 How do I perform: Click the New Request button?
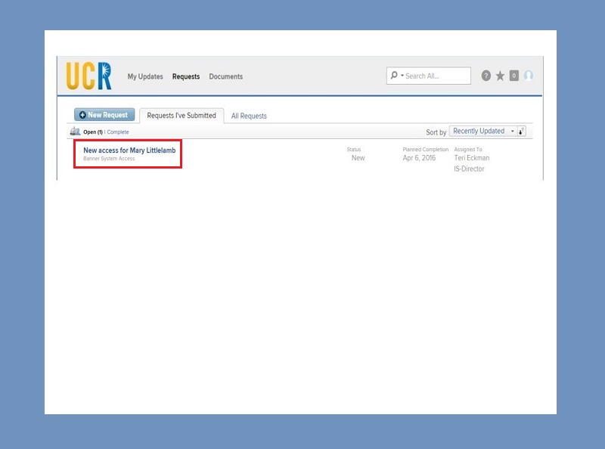point(104,115)
